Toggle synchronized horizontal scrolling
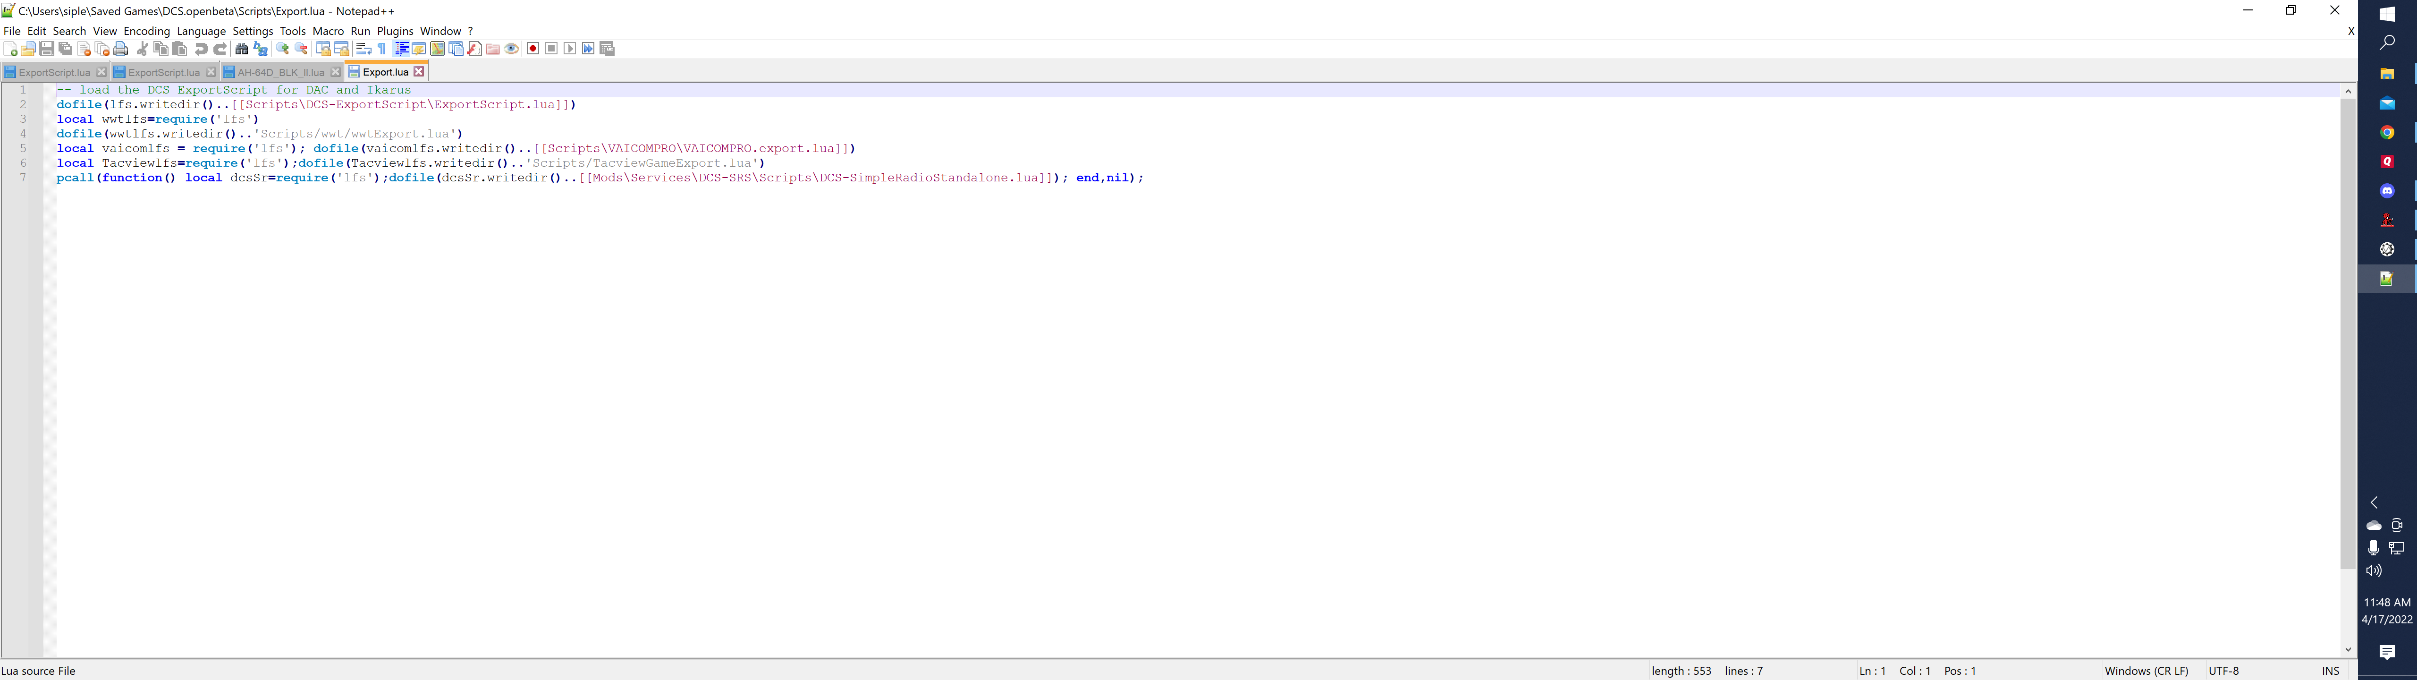Screen dimensions: 2417x680 coord(341,49)
